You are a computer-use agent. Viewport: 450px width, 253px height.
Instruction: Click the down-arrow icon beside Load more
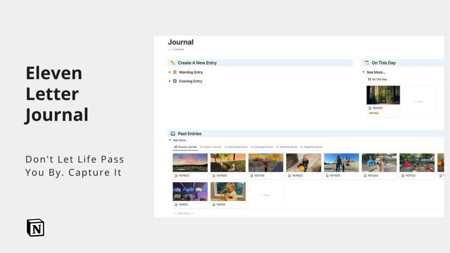(175, 214)
